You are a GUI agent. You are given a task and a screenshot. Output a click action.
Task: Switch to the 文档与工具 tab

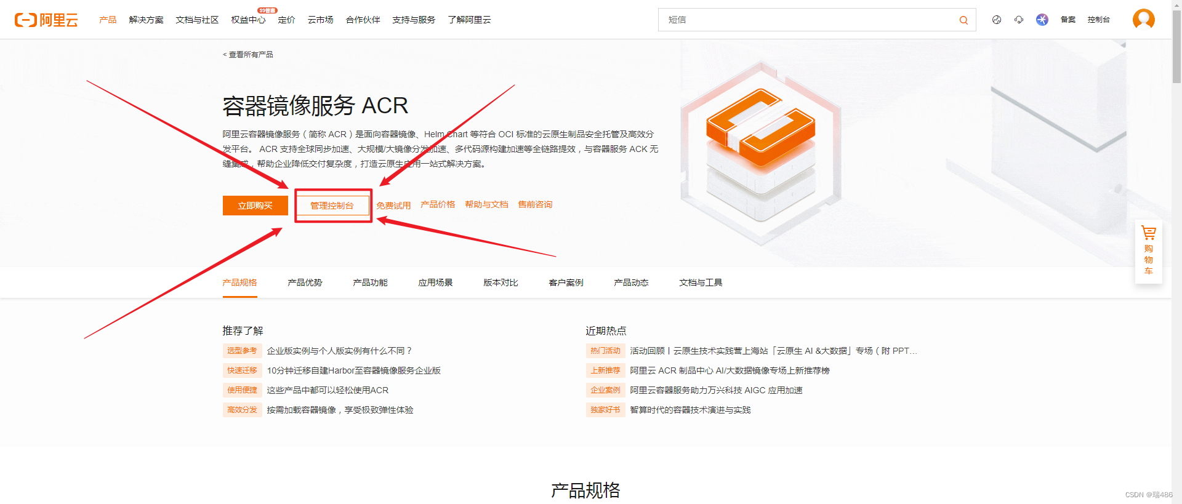701,282
